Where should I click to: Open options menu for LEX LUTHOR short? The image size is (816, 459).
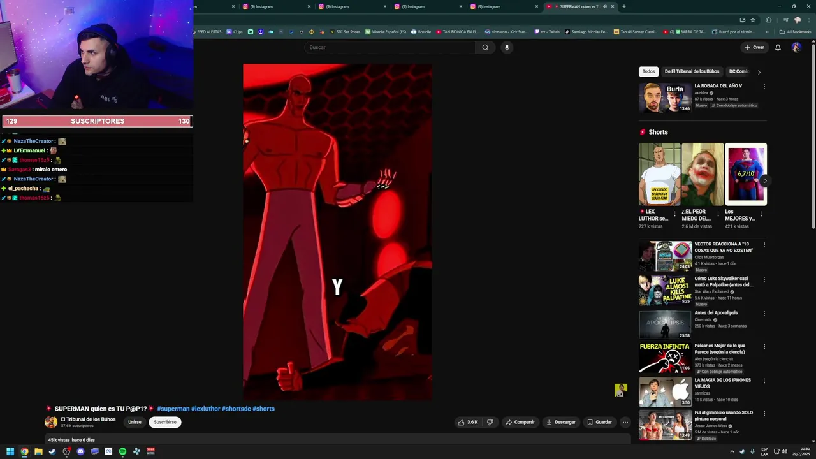click(x=674, y=214)
